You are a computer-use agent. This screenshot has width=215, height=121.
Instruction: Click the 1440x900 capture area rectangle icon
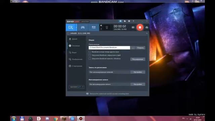(68, 33)
